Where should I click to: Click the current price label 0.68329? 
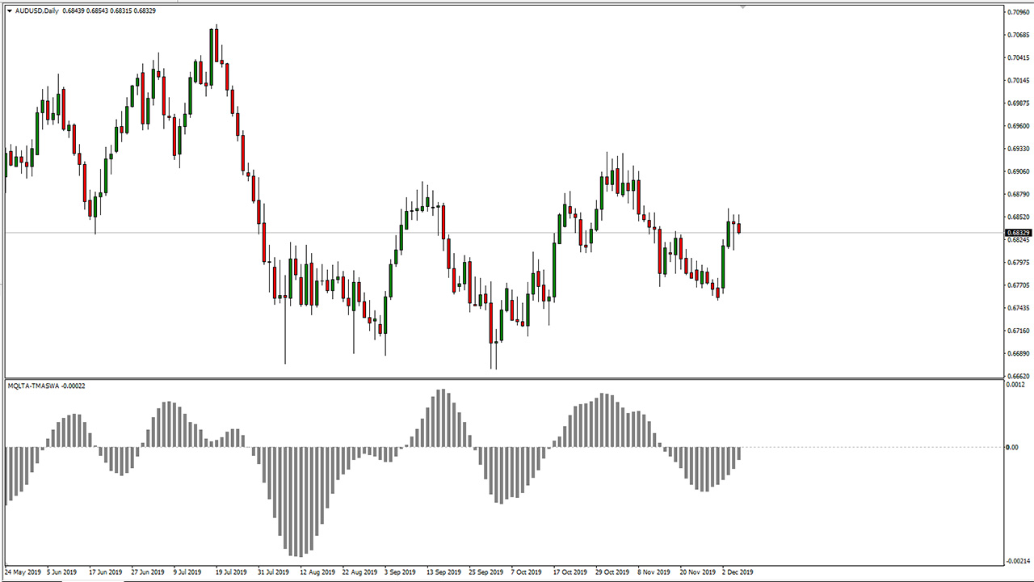(1019, 233)
